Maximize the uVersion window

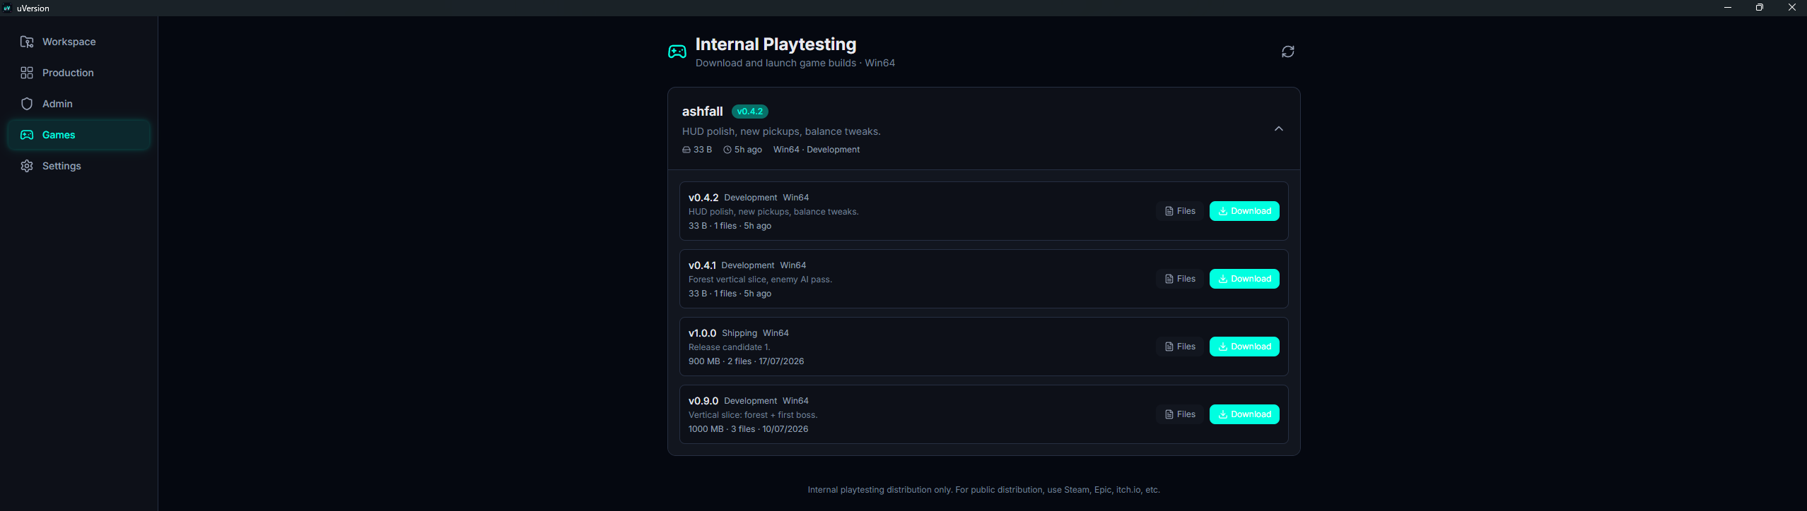1760,8
